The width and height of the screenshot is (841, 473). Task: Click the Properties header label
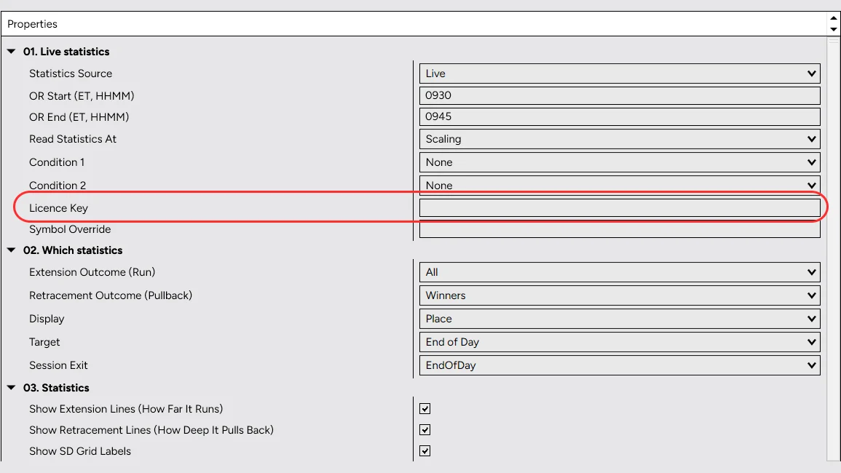click(32, 24)
